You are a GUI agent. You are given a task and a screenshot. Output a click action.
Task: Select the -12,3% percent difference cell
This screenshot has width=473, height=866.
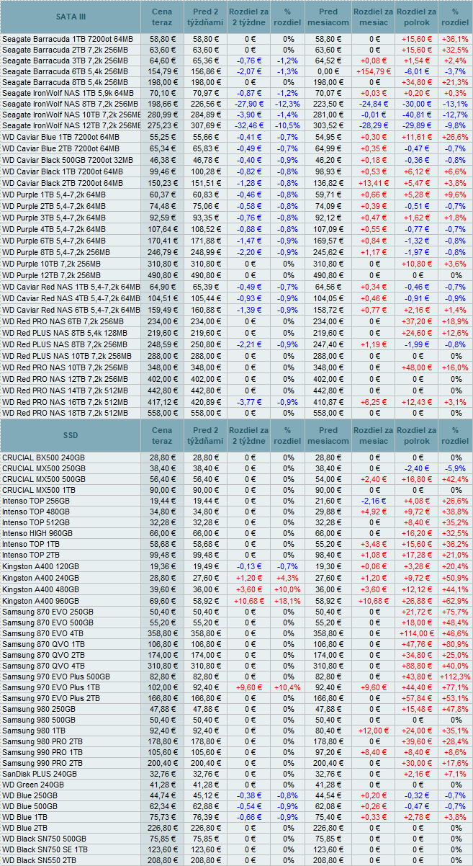click(288, 104)
